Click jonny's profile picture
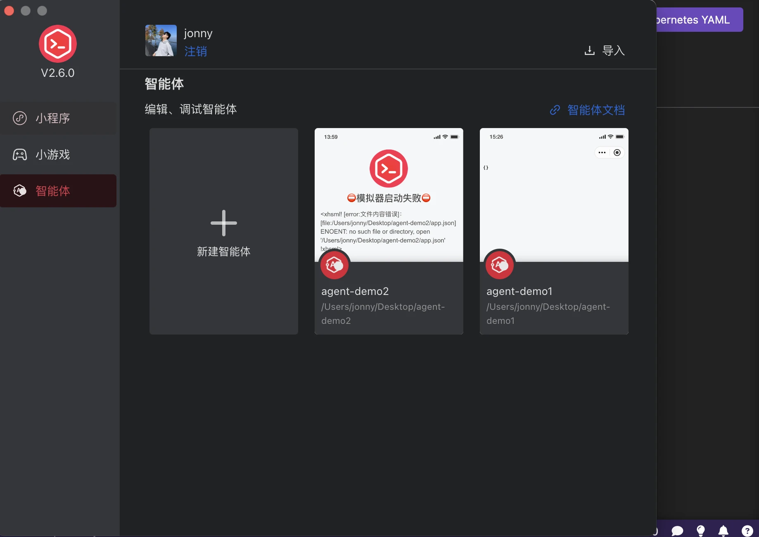759x537 pixels. coord(161,40)
